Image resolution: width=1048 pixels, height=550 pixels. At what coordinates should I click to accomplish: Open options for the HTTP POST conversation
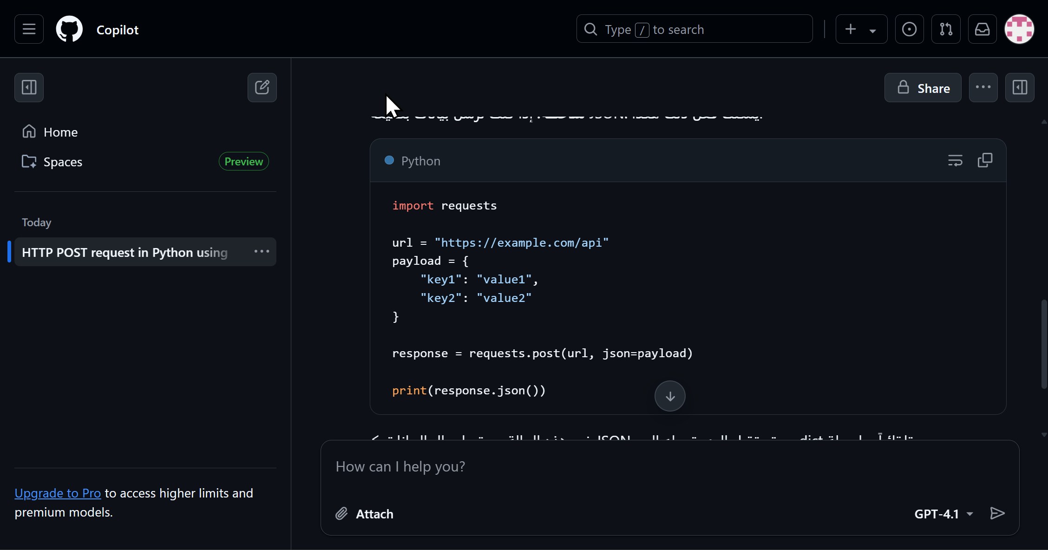tap(262, 251)
